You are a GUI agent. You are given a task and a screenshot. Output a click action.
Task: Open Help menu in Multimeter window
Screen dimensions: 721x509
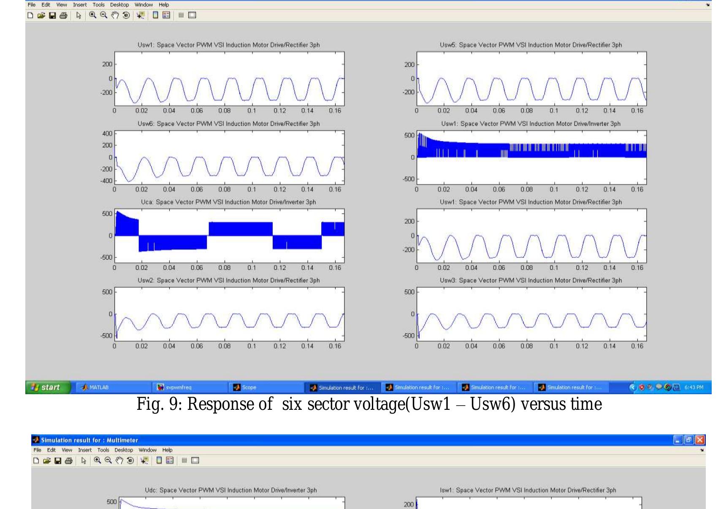coord(168,450)
